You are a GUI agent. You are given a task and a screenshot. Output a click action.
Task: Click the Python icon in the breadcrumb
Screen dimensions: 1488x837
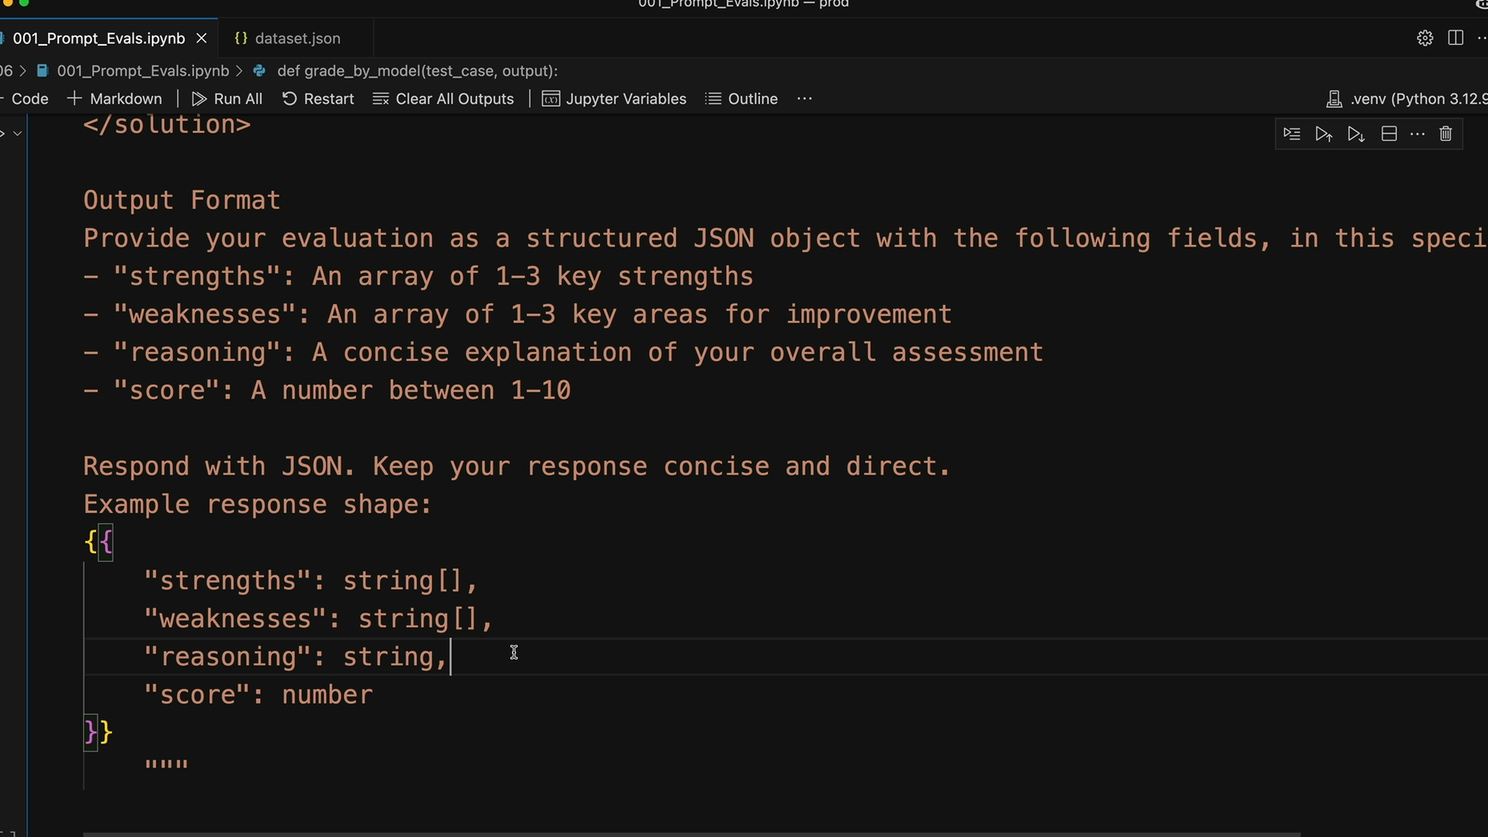[x=260, y=71]
